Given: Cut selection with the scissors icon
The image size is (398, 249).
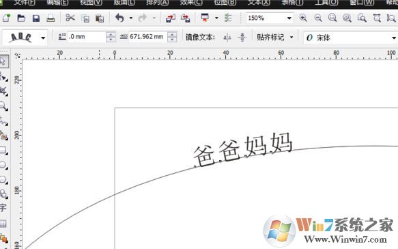Looking at the screenshot, I should pos(70,18).
